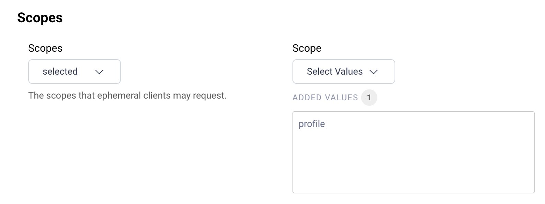
Task: Click the empty area below profile entry
Action: [x=412, y=161]
